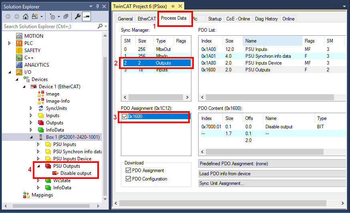Click the Collapse All icon in toolbar
Image resolution: width=350 pixels, height=213 pixels.
[x=66, y=16]
